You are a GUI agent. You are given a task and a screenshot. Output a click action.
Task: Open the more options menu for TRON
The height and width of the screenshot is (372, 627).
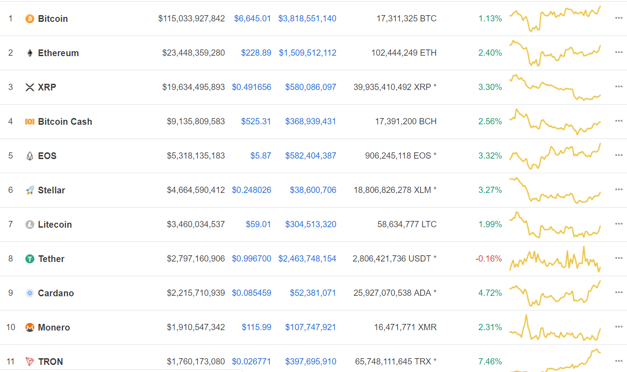pyautogui.click(x=619, y=361)
